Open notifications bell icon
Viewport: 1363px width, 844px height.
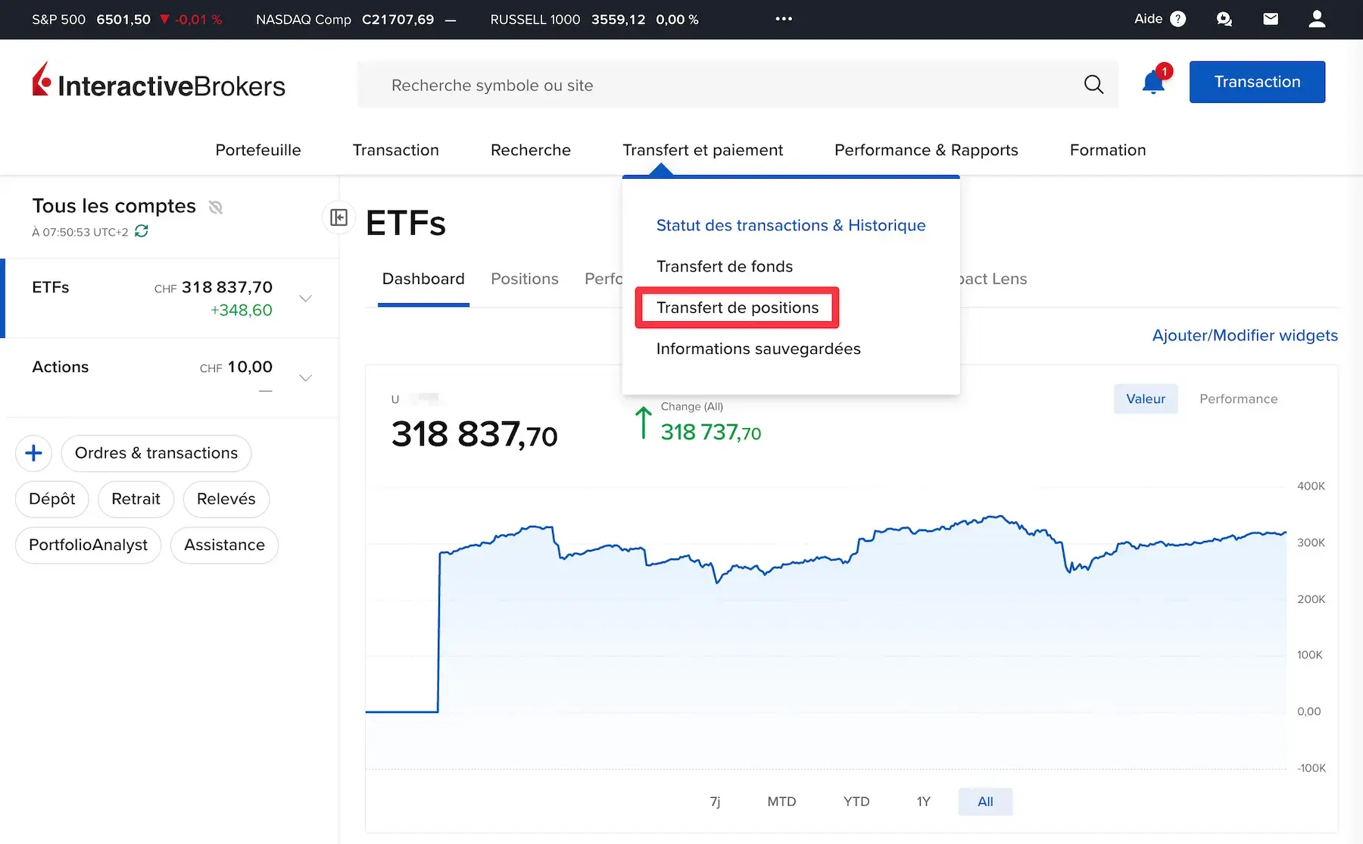coord(1153,82)
